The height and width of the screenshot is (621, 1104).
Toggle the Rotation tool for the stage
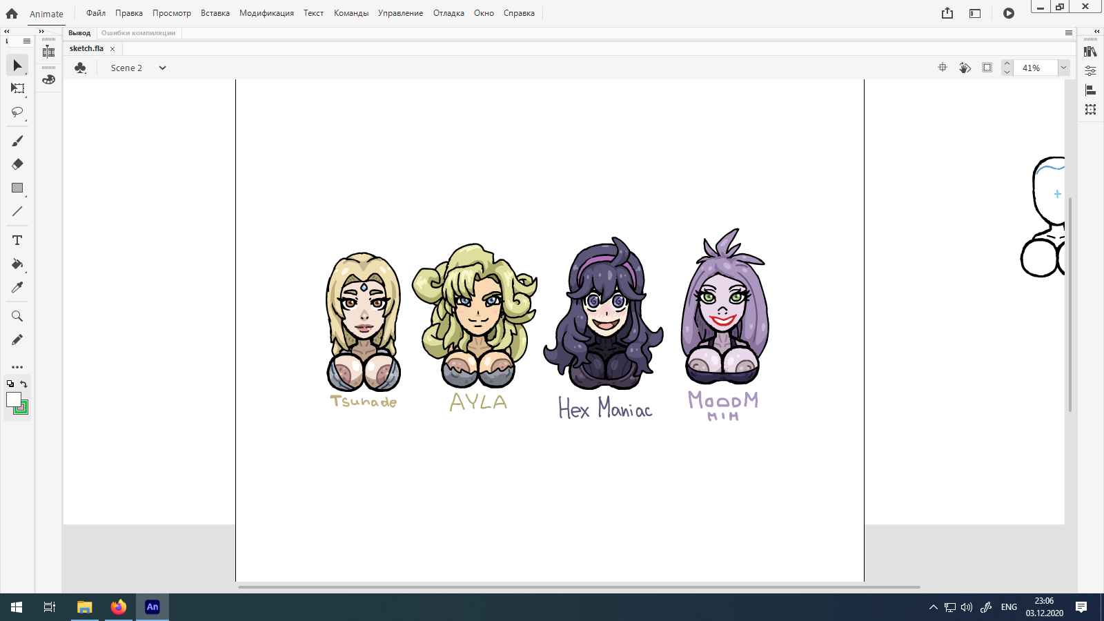coord(965,68)
